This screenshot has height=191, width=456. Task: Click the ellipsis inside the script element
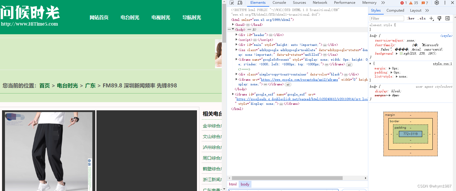255,40
